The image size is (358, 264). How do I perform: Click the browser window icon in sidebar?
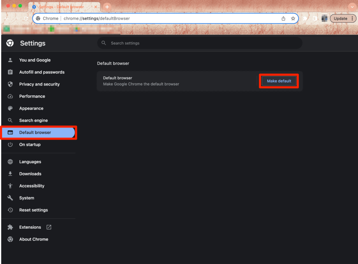10,133
